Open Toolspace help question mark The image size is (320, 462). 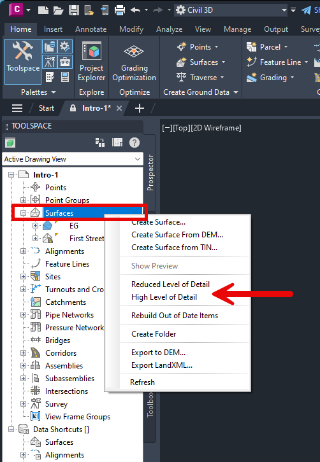tap(135, 143)
